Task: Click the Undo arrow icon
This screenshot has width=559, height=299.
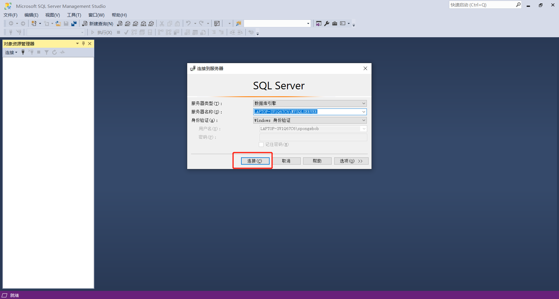Action: [189, 24]
